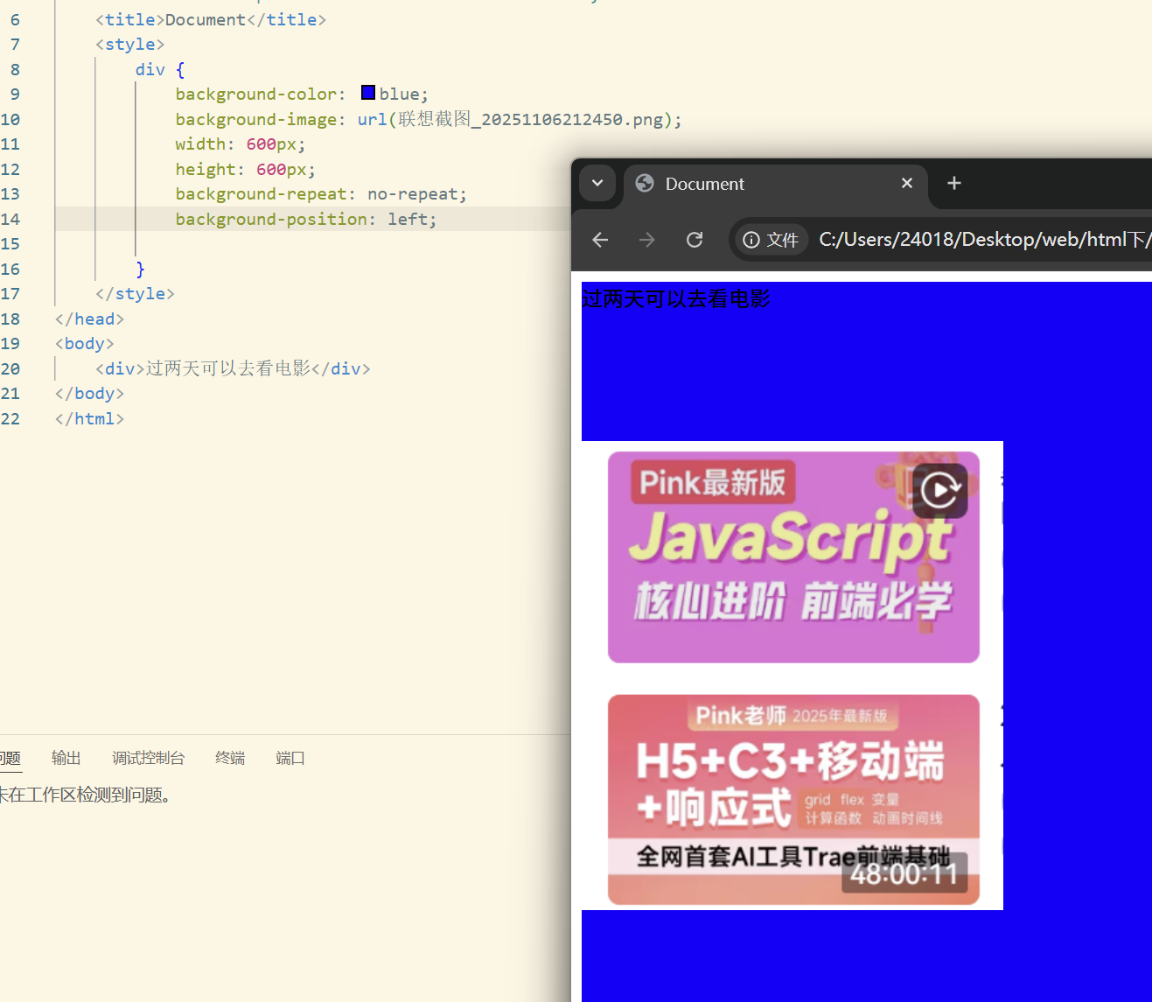Click the closing brace on line 16
Viewport: 1152px width, 1002px height.
[140, 269]
